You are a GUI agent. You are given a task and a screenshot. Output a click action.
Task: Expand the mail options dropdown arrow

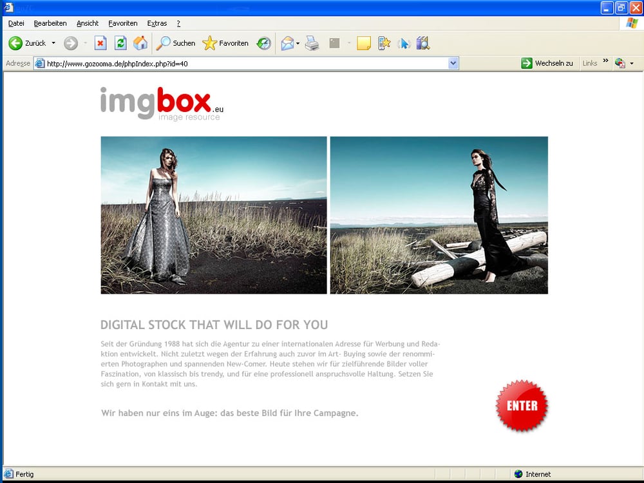(x=298, y=43)
